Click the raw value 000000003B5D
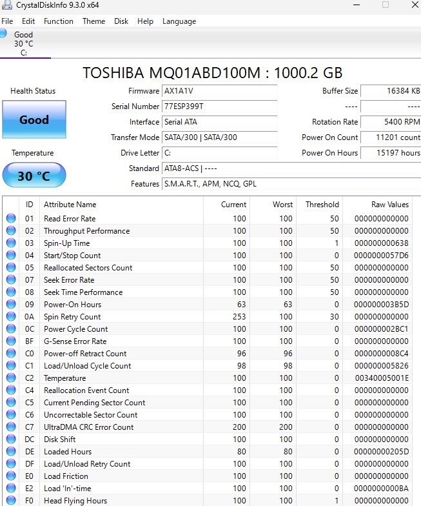The image size is (421, 506). click(x=382, y=305)
